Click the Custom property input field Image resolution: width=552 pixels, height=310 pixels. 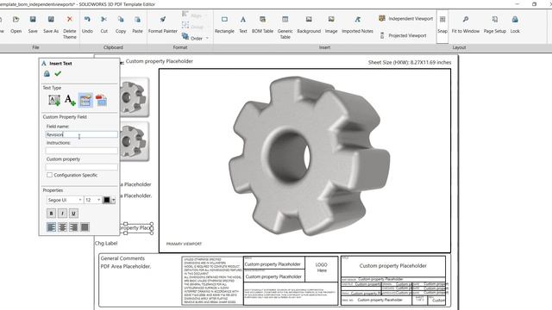(x=81, y=167)
